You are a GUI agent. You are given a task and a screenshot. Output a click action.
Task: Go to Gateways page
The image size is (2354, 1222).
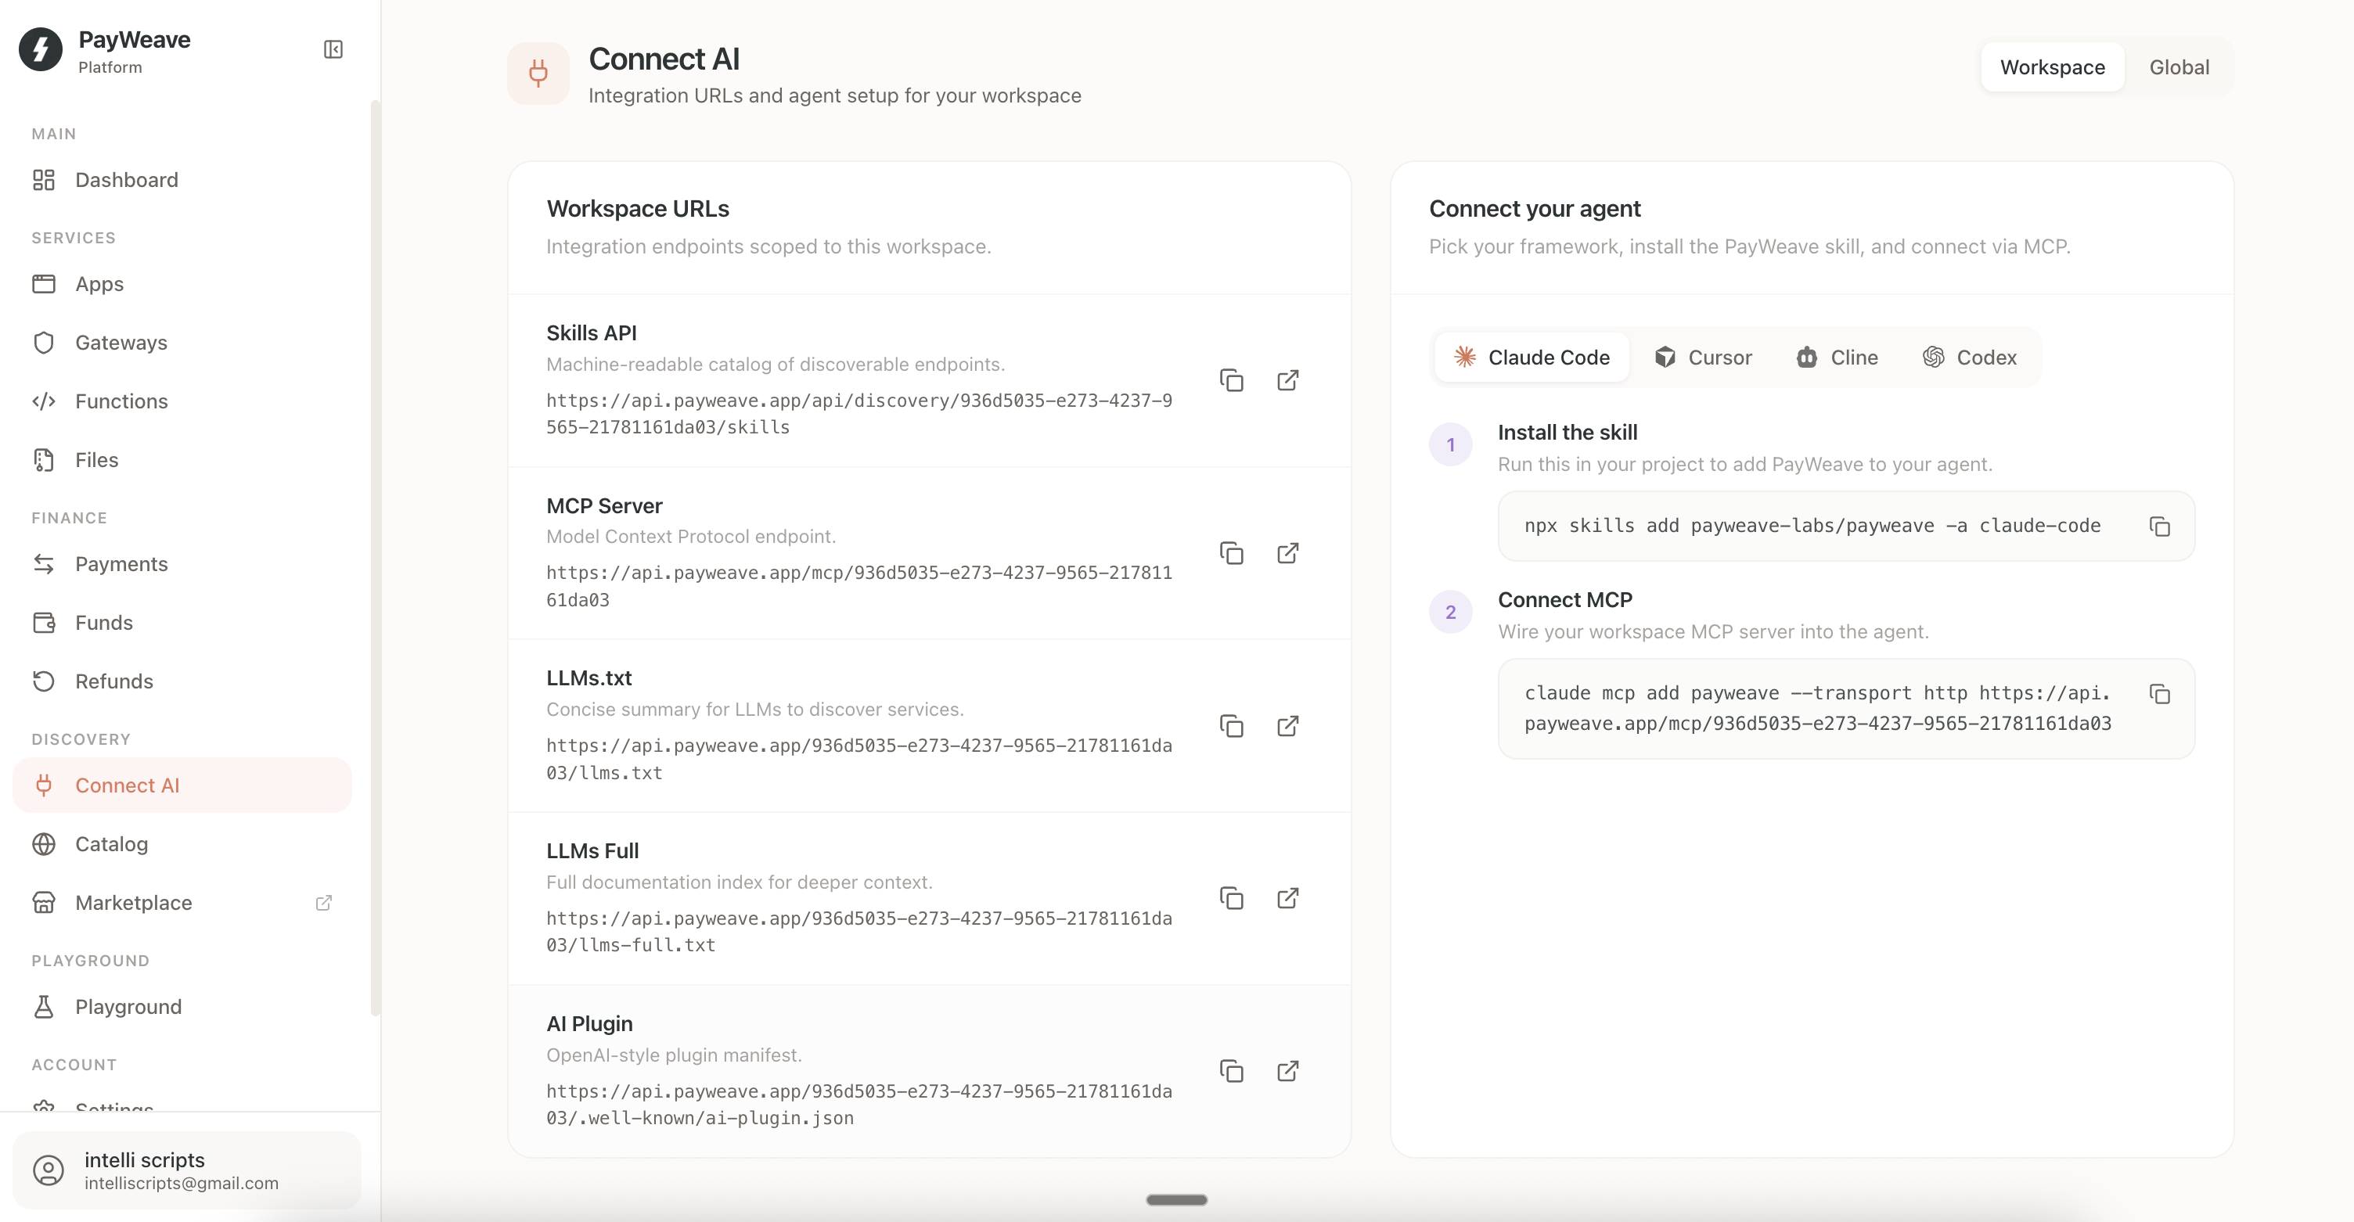[183, 343]
